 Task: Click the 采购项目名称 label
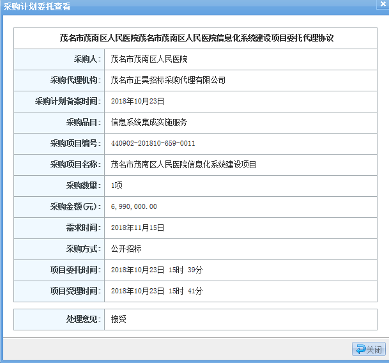[75, 164]
